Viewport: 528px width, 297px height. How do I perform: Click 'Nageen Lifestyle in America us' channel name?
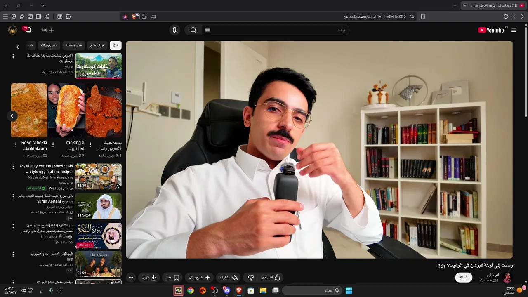point(51,177)
